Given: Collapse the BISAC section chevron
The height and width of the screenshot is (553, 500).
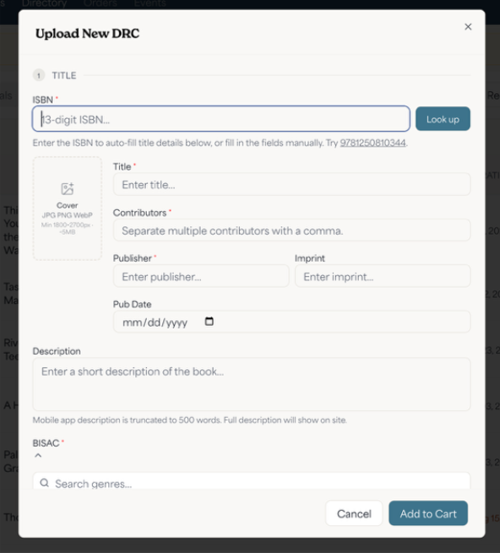Looking at the screenshot, I should coord(38,456).
